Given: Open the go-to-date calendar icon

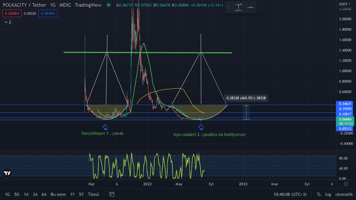Looking at the screenshot, I should pyautogui.click(x=112, y=194).
